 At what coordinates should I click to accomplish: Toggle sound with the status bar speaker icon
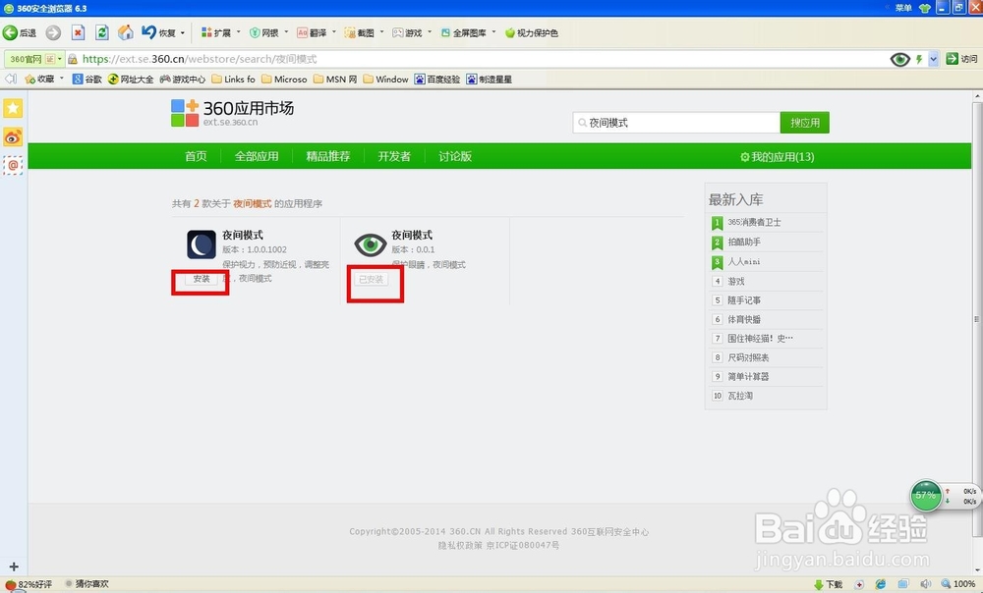pyautogui.click(x=925, y=584)
